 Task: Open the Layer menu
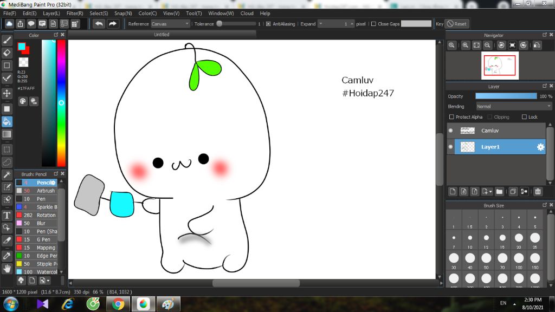click(x=51, y=14)
